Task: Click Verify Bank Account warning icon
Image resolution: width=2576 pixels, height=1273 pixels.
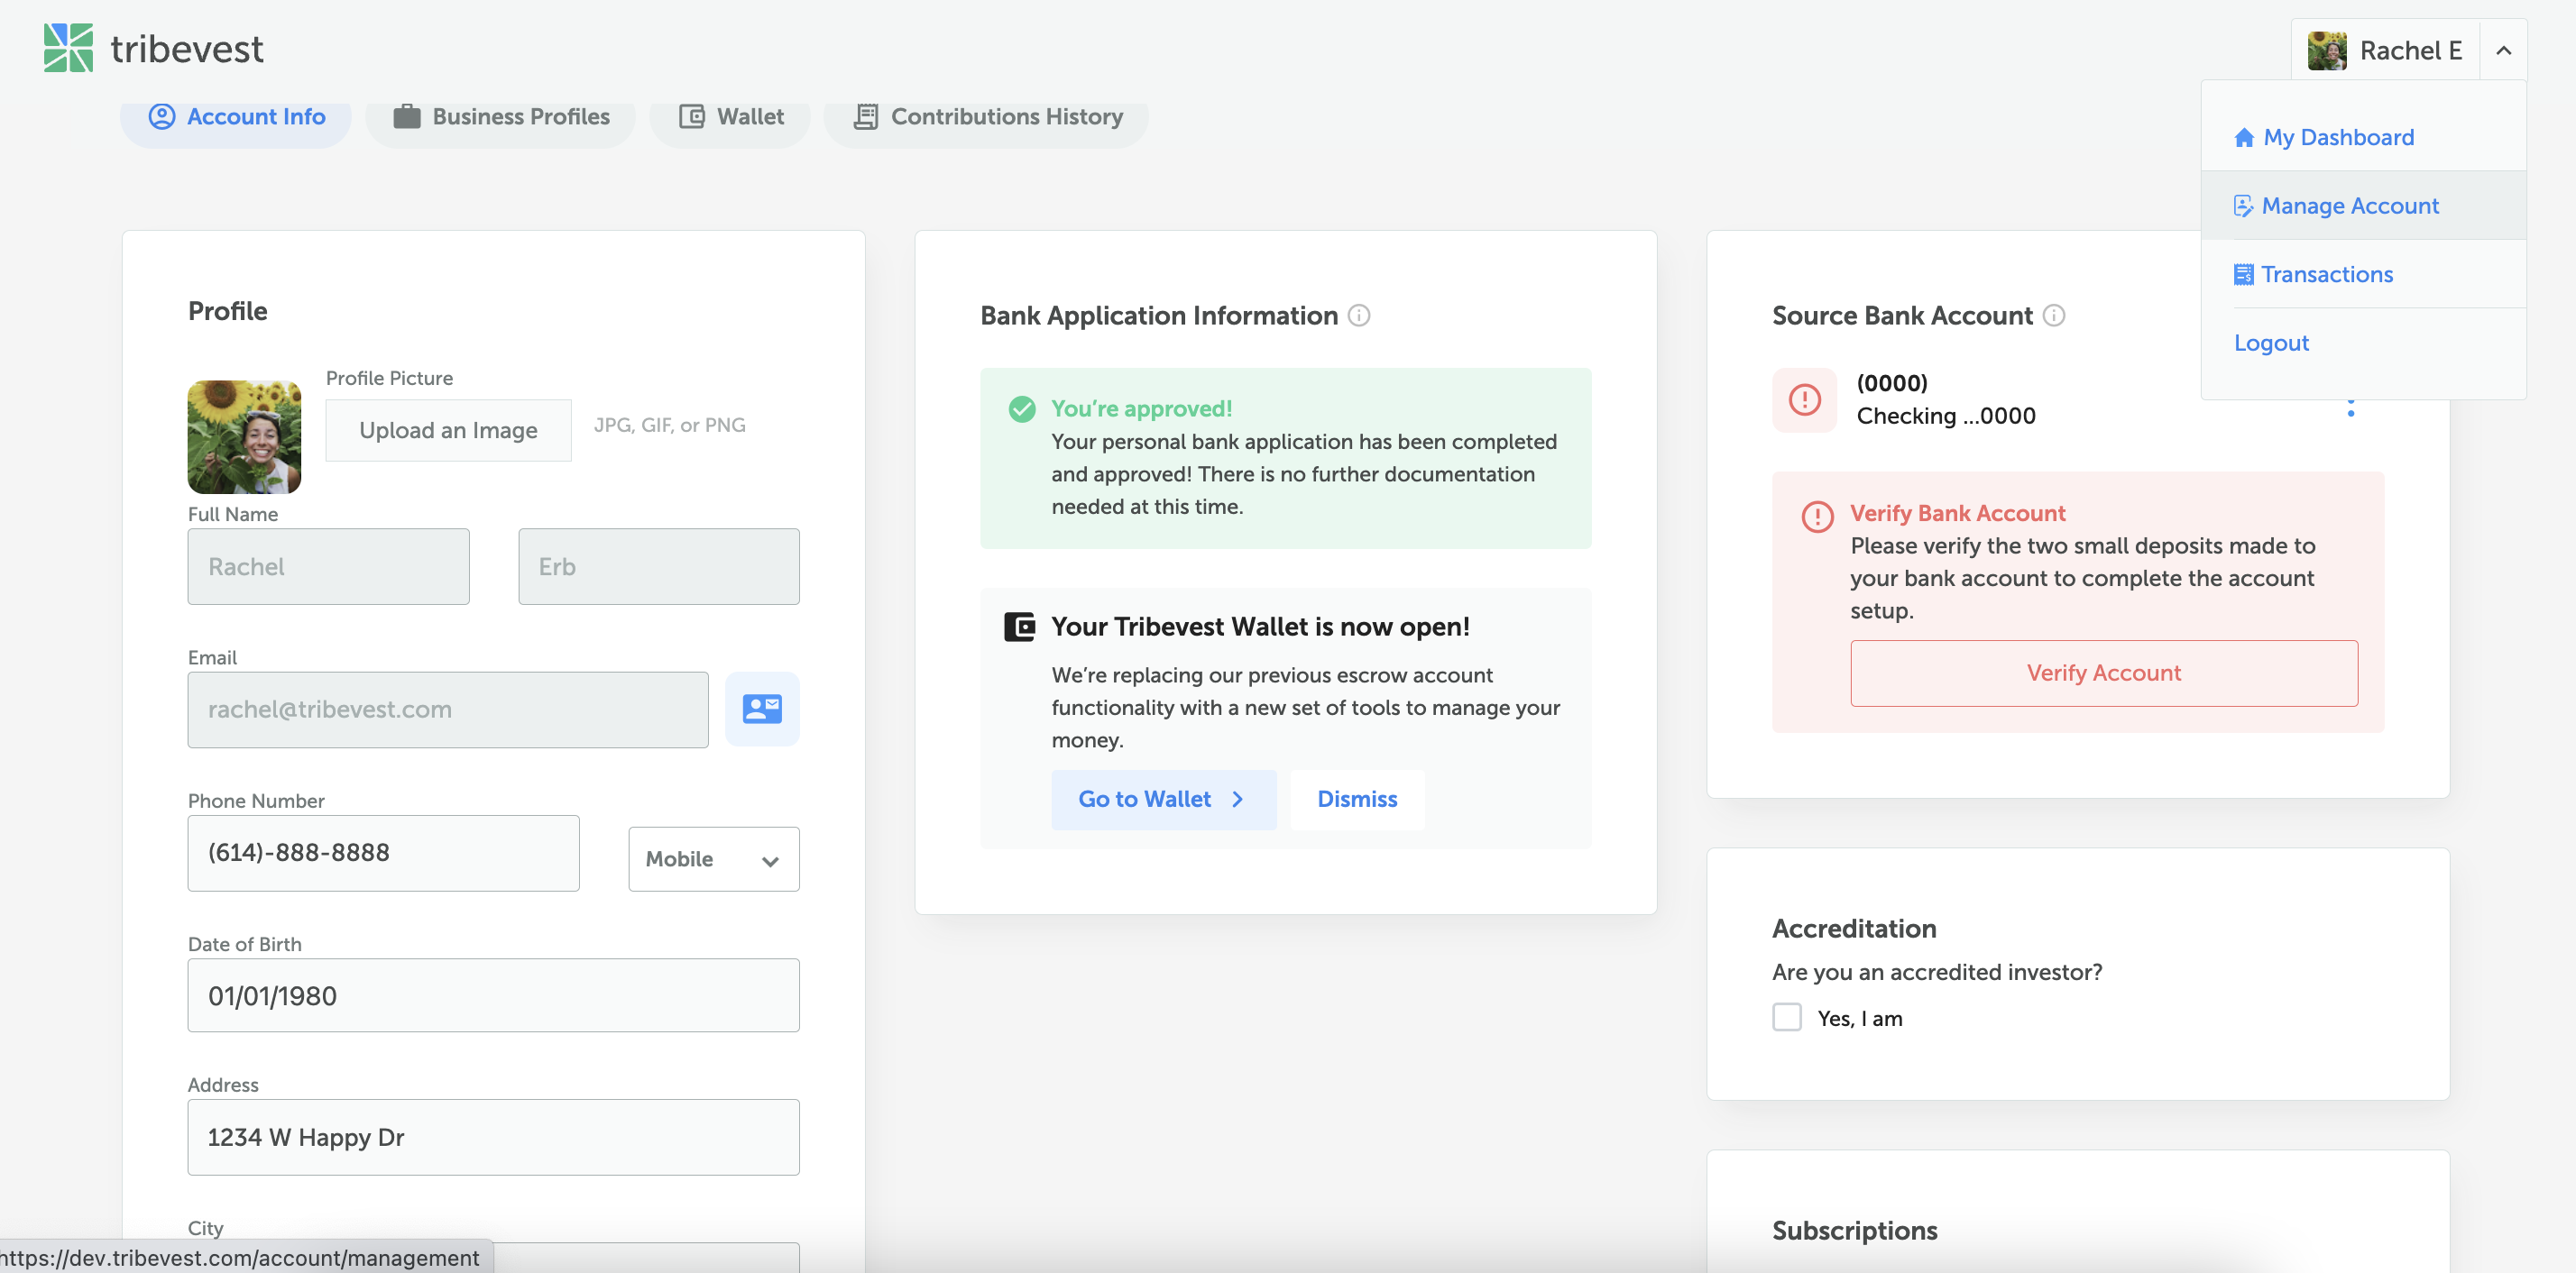Action: pos(1817,517)
